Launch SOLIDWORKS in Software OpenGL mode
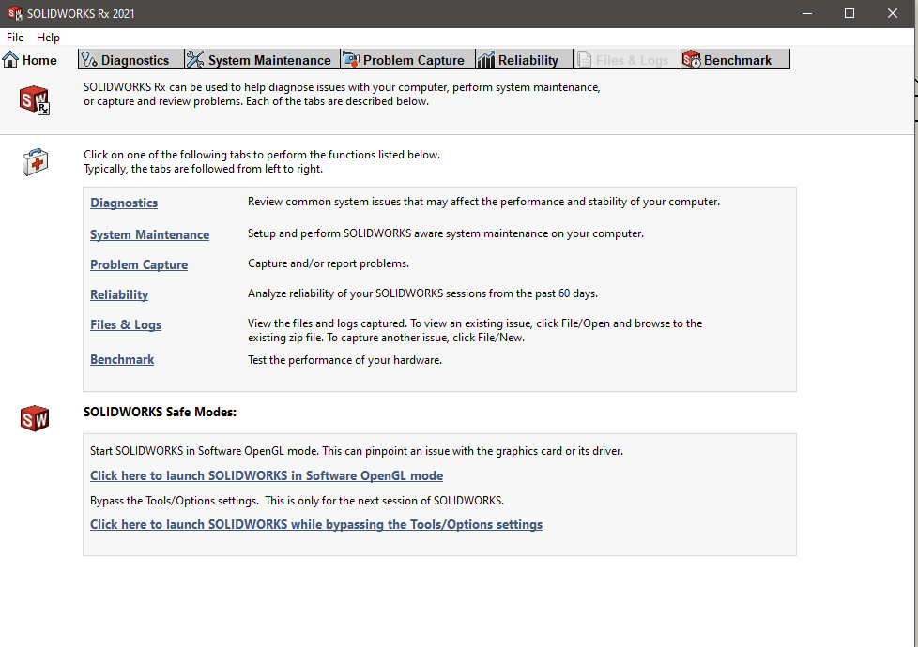The height and width of the screenshot is (647, 918). tap(267, 475)
